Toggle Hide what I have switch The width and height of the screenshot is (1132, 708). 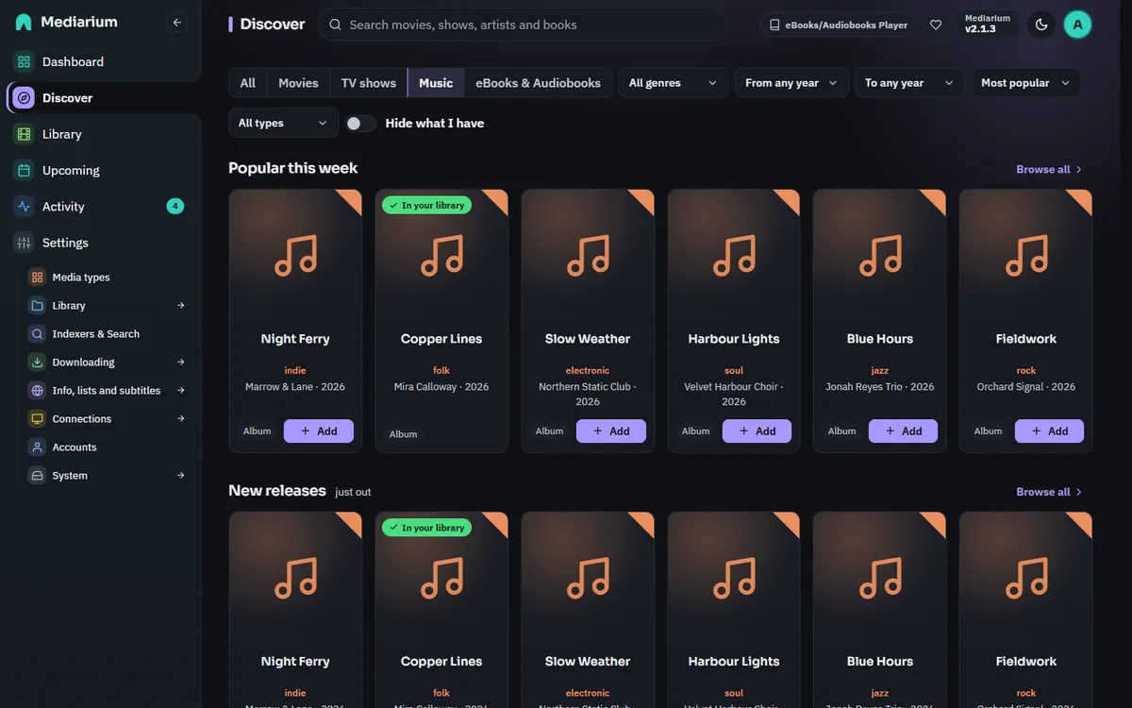pos(359,124)
